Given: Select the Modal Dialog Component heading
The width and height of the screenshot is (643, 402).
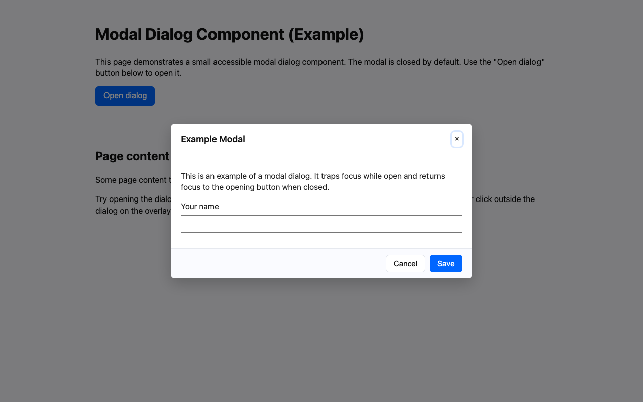Looking at the screenshot, I should (230, 34).
